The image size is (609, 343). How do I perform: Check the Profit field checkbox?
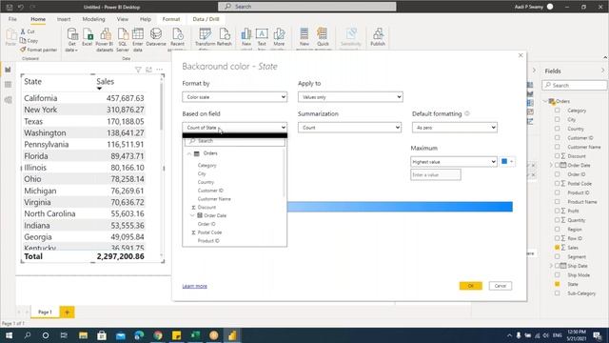(x=558, y=211)
